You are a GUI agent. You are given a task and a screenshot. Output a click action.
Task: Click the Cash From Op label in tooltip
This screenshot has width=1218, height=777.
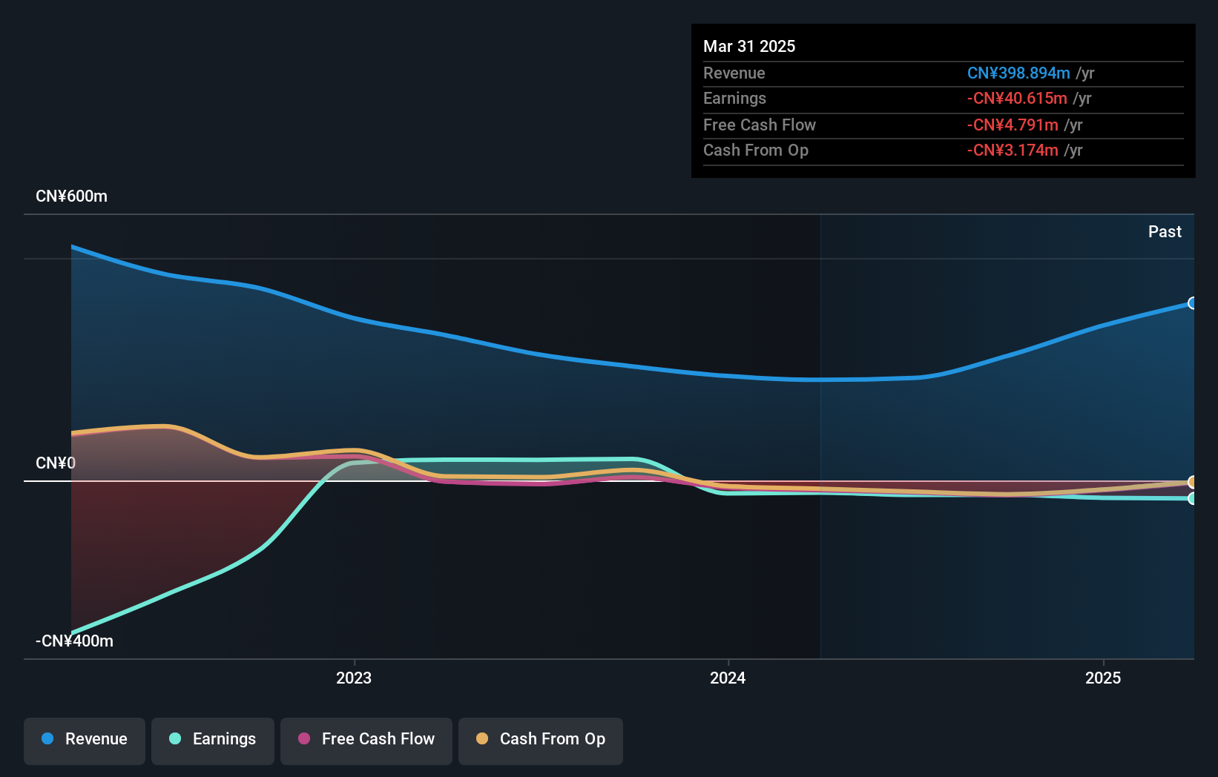[756, 151]
